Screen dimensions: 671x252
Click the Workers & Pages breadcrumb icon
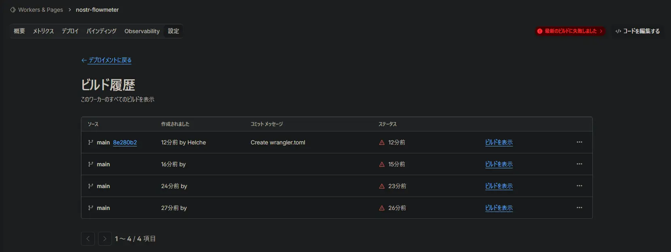(x=13, y=10)
